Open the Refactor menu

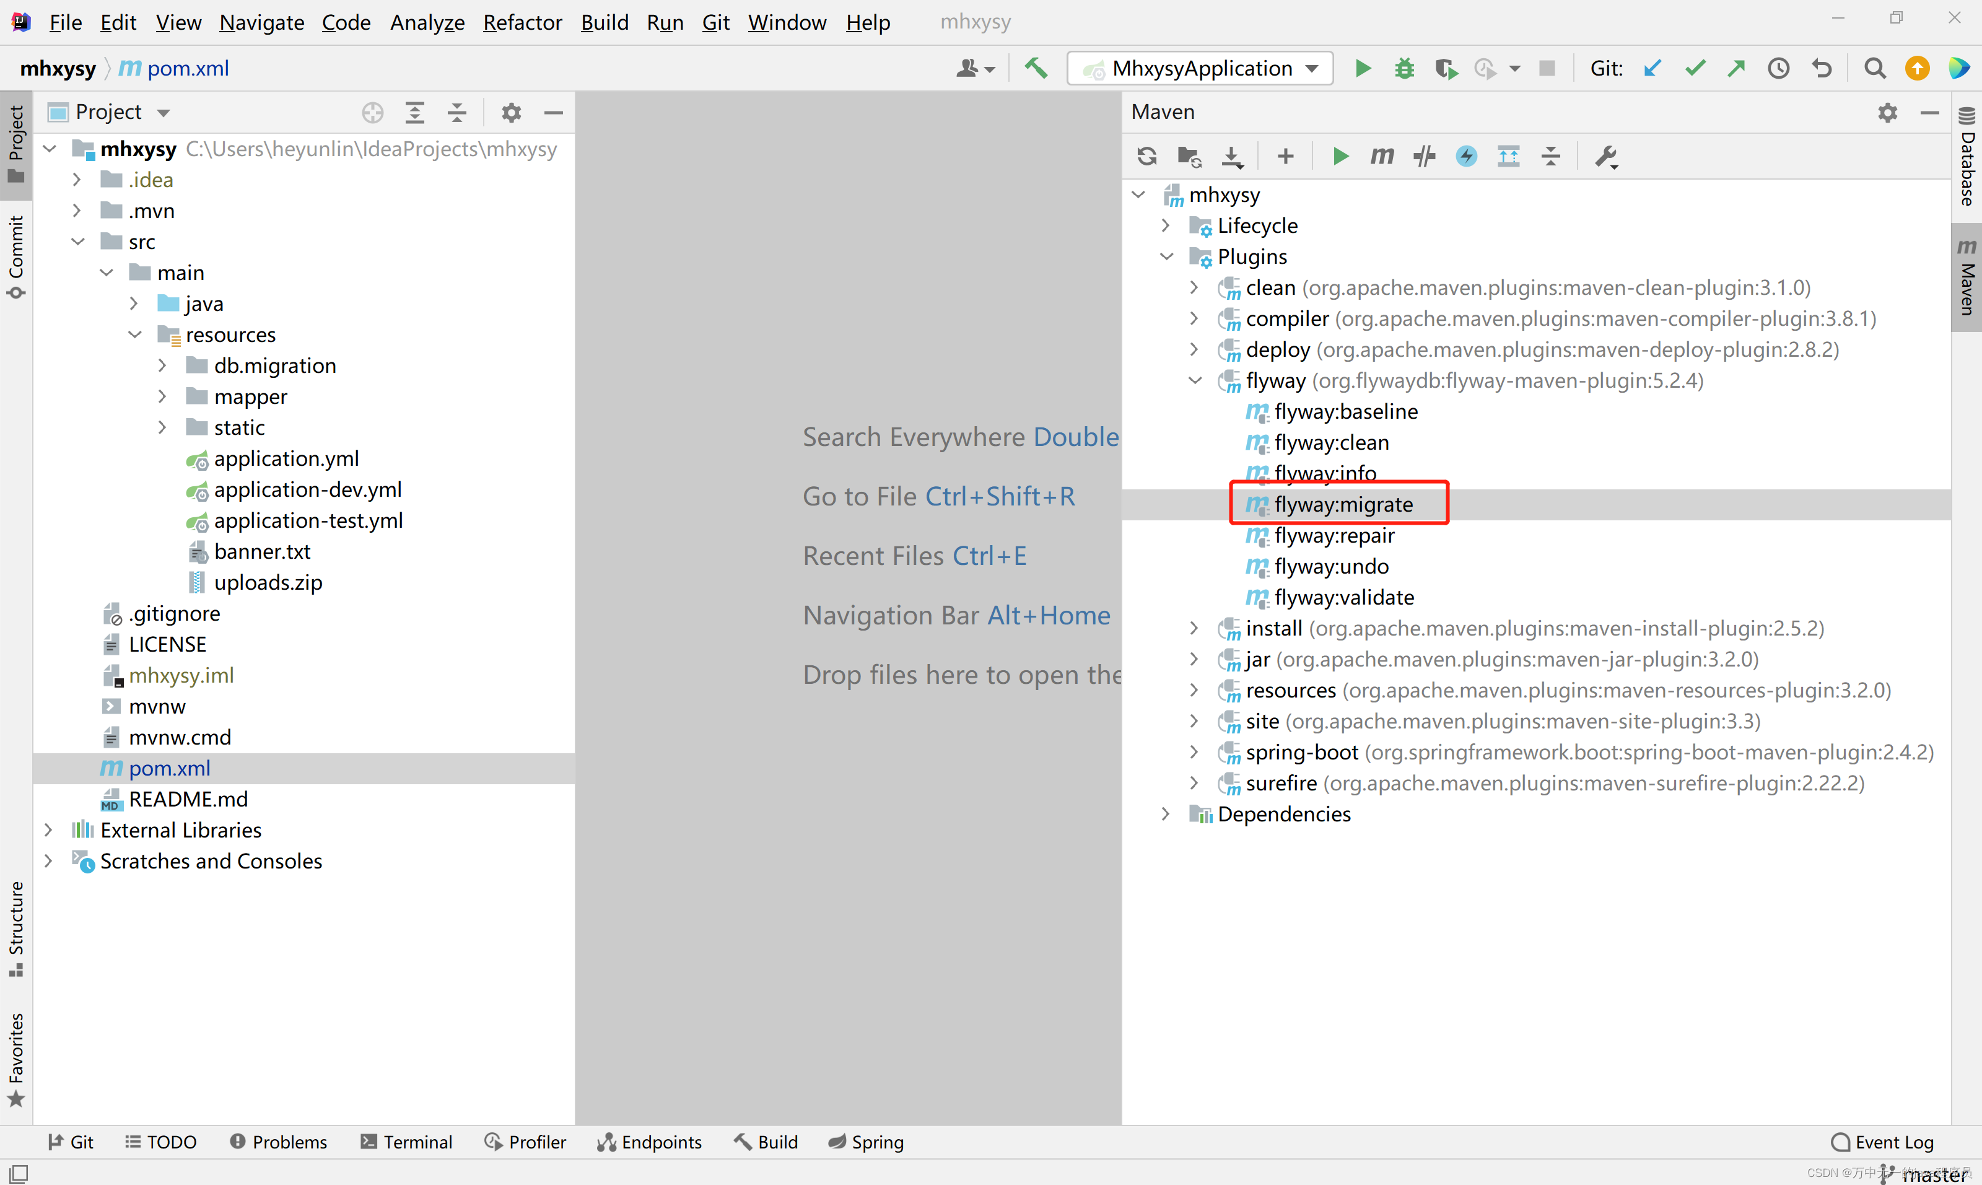point(522,22)
